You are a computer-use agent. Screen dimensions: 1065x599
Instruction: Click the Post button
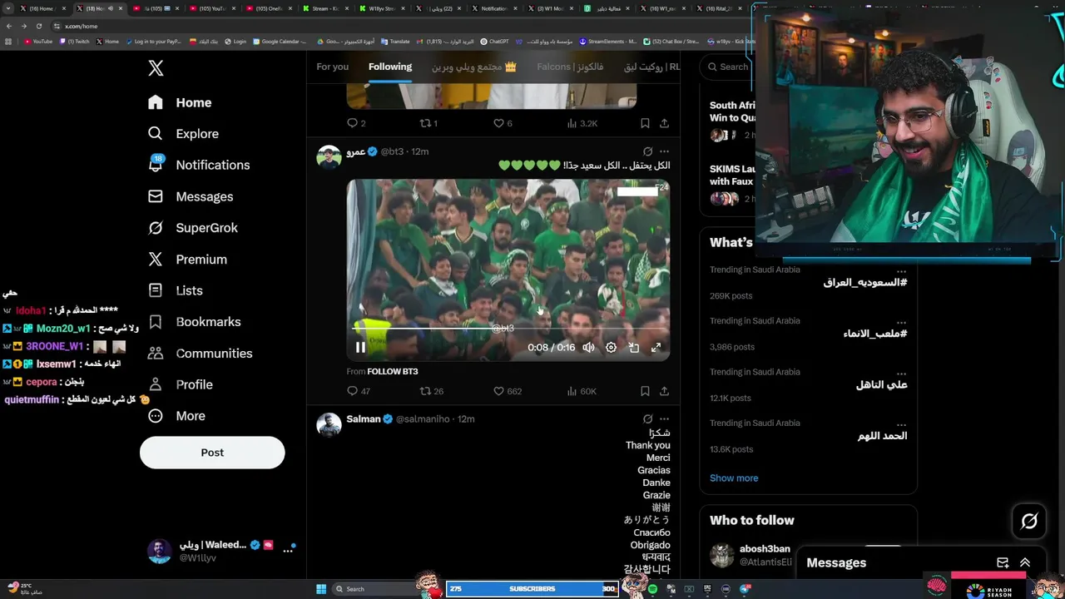[x=212, y=453]
